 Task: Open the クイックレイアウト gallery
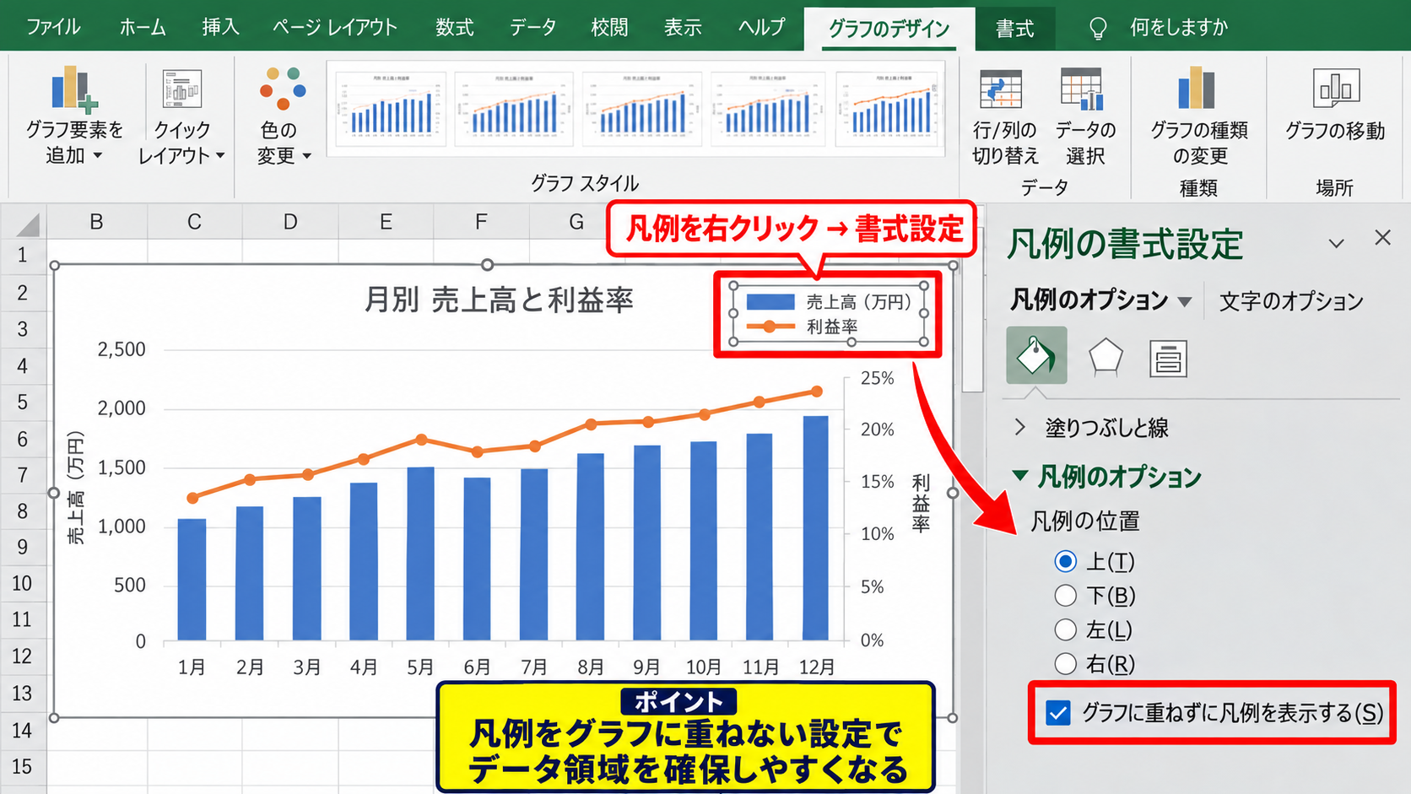(181, 116)
